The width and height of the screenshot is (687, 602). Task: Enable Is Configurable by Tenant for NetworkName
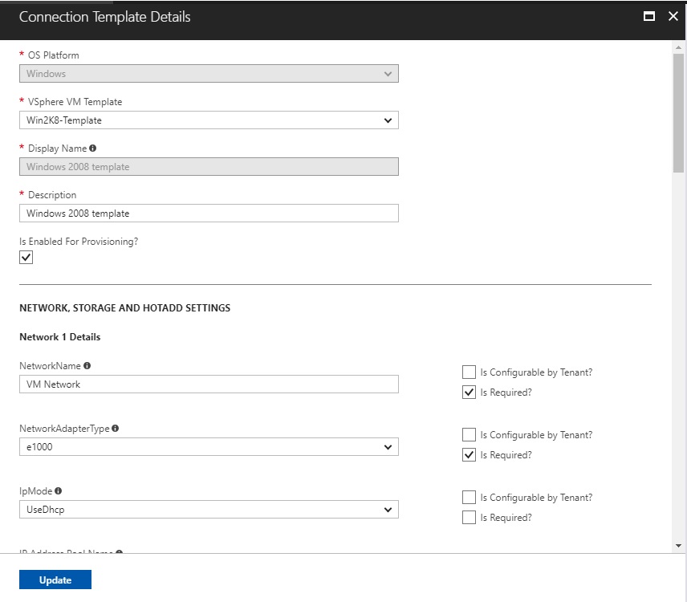point(469,372)
